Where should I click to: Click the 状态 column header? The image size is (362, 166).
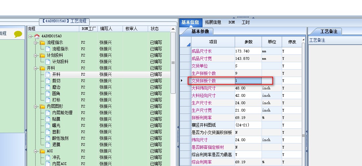tap(159, 29)
